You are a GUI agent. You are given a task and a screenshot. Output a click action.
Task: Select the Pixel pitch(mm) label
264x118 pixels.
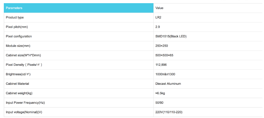[x=17, y=27]
